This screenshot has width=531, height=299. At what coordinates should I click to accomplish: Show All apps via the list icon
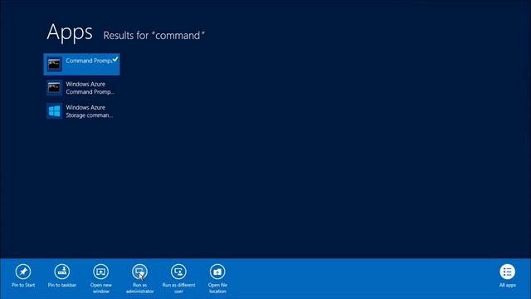tap(507, 272)
